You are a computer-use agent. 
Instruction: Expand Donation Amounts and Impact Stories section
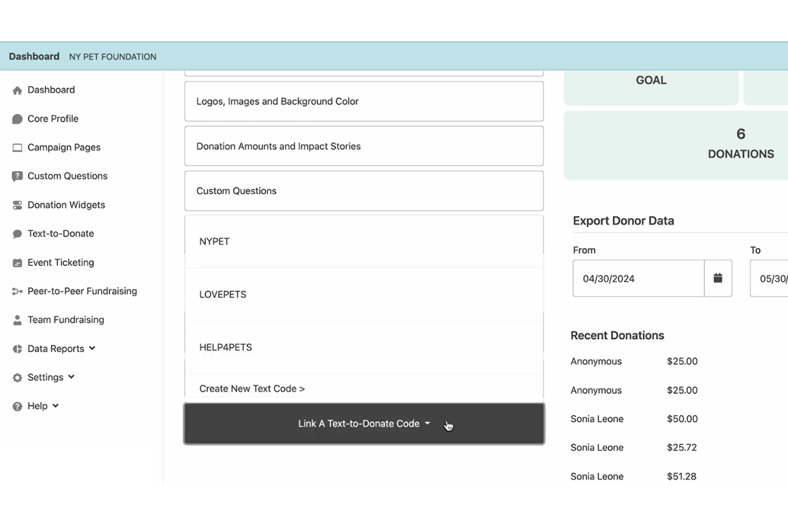tap(364, 146)
